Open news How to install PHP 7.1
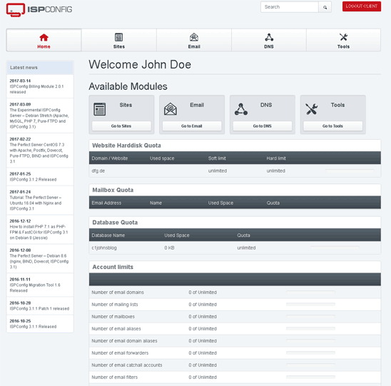 coord(40,230)
